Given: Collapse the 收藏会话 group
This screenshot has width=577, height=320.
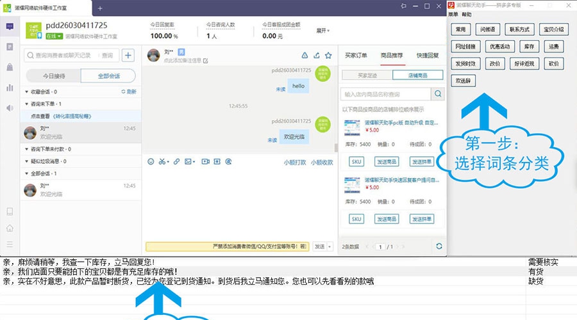Looking at the screenshot, I should 26,92.
